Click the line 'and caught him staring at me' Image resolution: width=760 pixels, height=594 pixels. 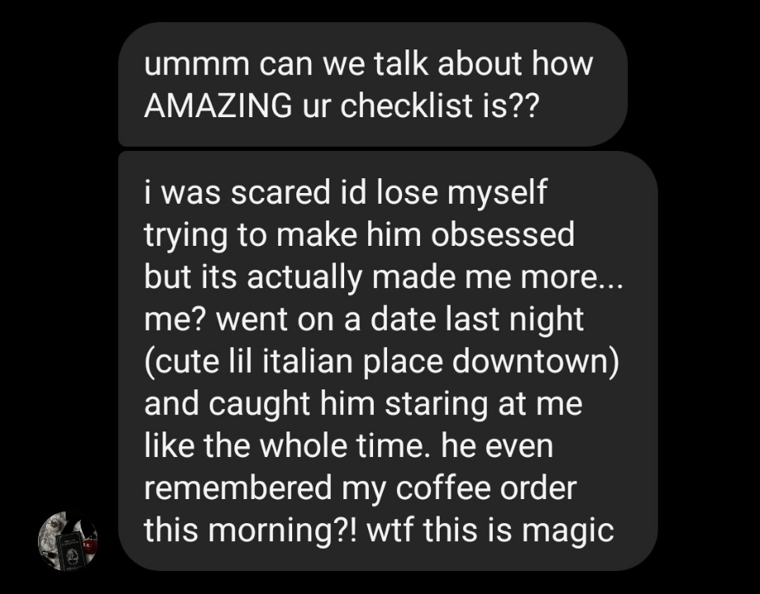click(x=363, y=404)
